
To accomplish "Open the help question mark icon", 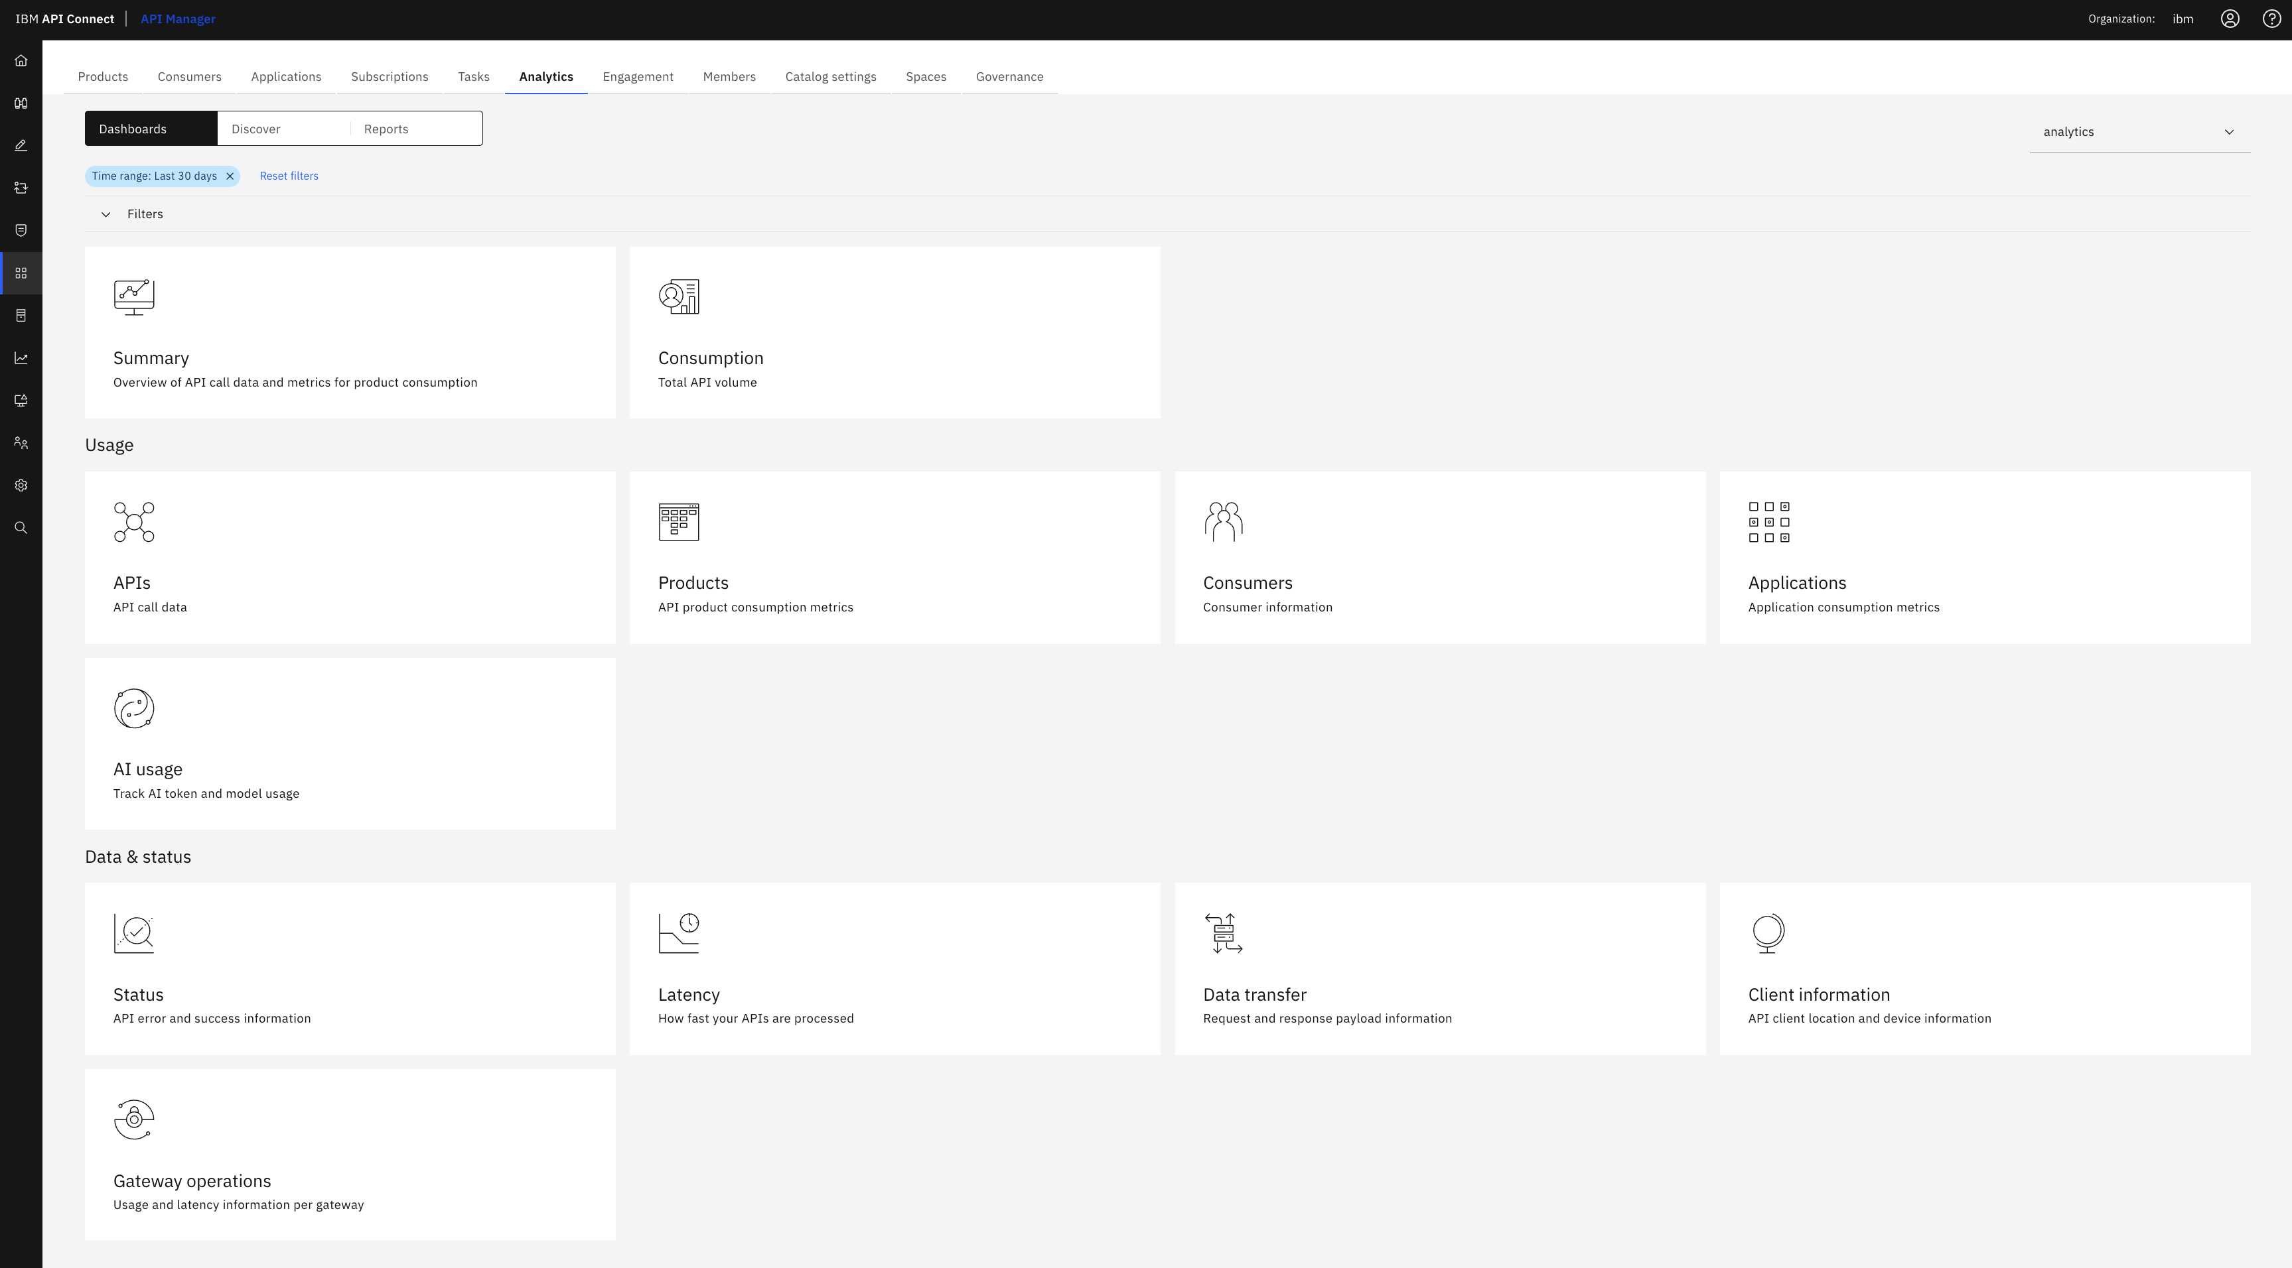I will [x=2271, y=18].
